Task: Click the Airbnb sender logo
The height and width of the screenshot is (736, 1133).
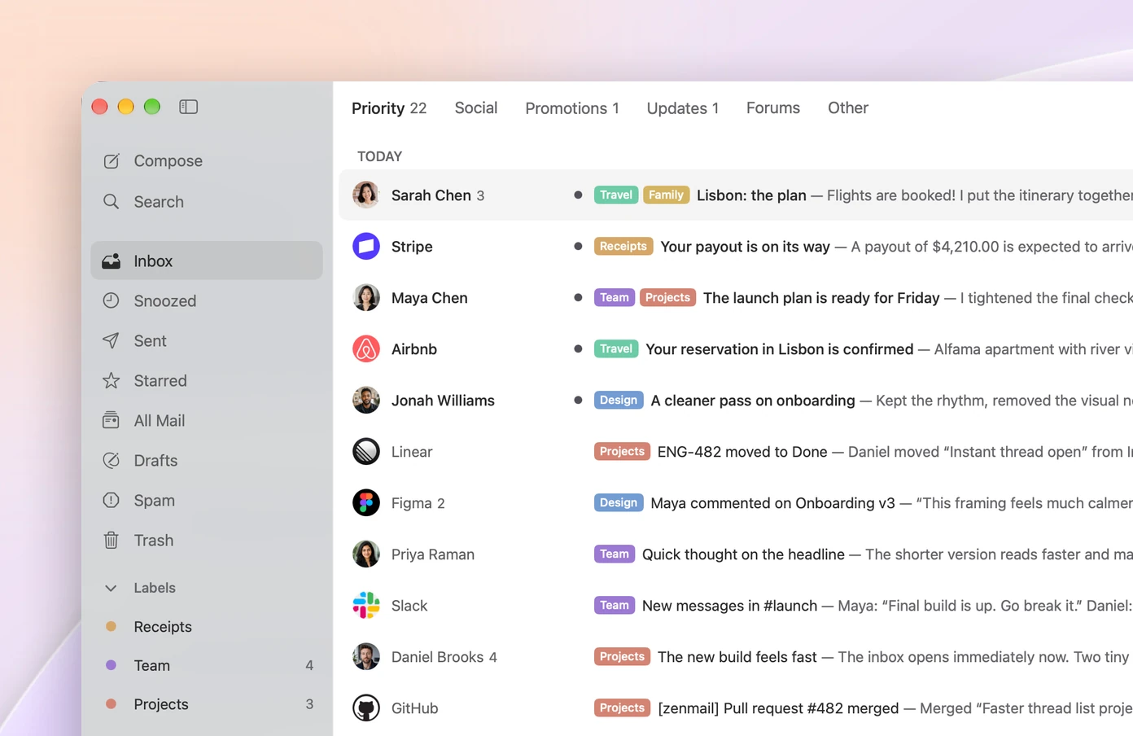Action: pos(366,348)
